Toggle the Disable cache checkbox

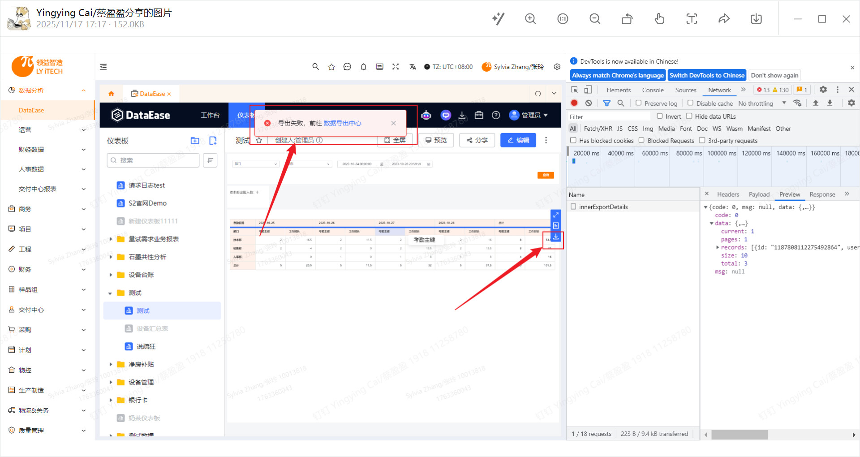tap(690, 103)
